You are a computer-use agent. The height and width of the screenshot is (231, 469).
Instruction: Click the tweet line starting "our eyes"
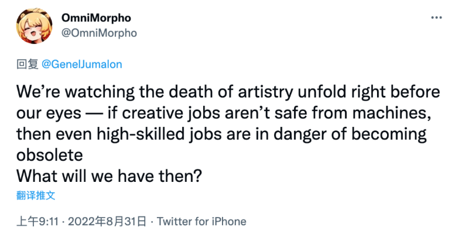224,114
